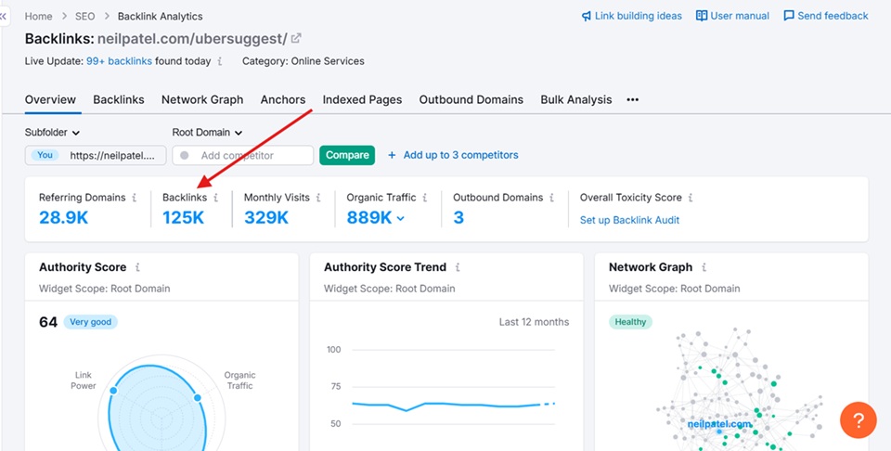Show info icon next to Monthly Visits
The width and height of the screenshot is (891, 451).
pos(318,198)
